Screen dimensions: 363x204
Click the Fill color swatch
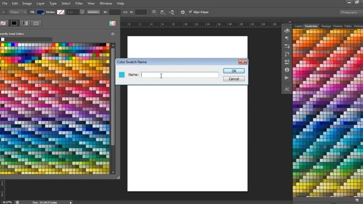(x=40, y=12)
